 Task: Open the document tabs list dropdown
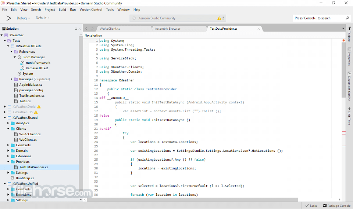[x=343, y=29]
